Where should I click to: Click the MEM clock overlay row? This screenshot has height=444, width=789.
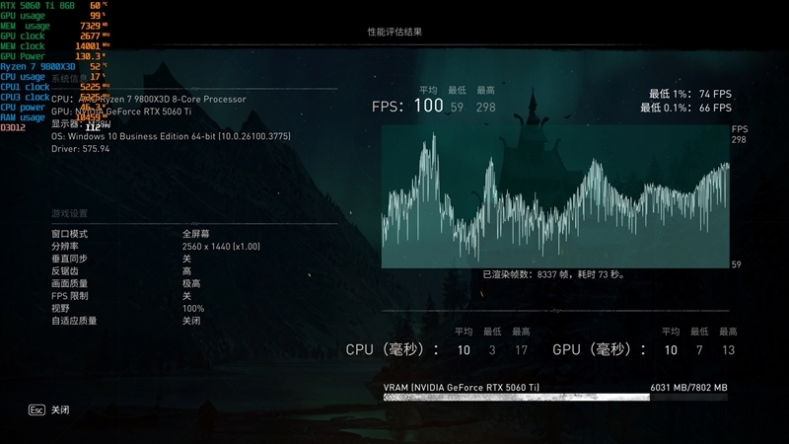point(55,45)
